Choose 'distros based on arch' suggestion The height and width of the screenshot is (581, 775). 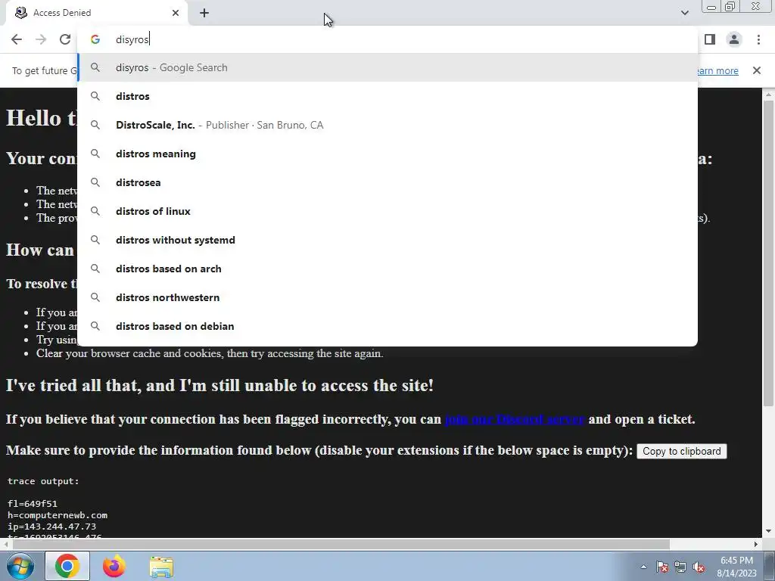click(x=387, y=269)
